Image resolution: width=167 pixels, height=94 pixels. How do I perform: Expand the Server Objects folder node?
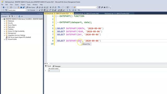4,25
